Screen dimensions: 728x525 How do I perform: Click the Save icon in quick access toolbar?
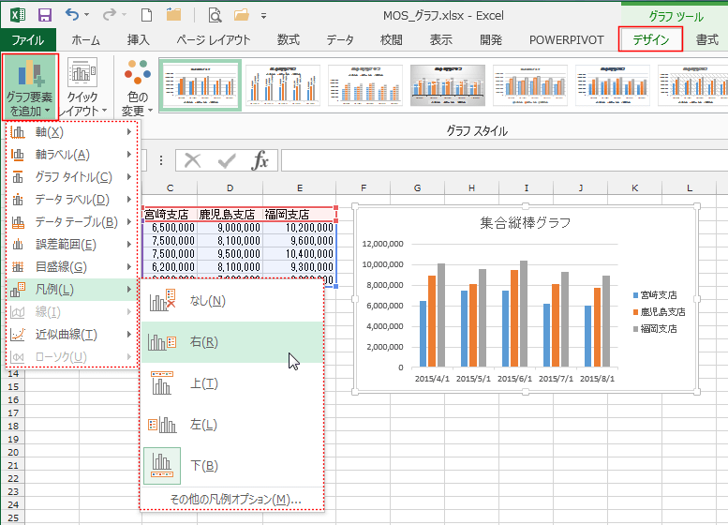click(44, 15)
